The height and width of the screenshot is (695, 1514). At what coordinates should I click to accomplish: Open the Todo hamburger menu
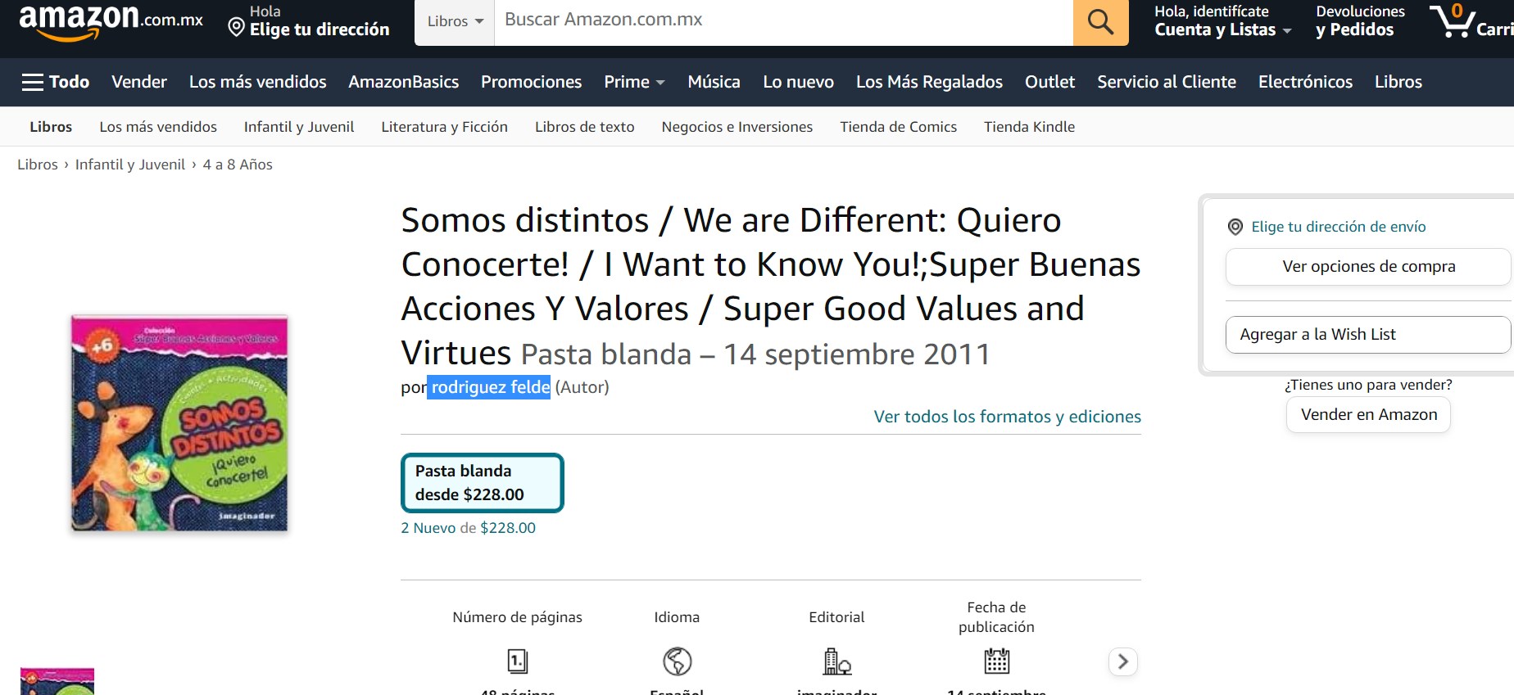(56, 82)
